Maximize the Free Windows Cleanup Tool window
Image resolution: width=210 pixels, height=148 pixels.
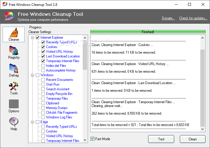189,5
